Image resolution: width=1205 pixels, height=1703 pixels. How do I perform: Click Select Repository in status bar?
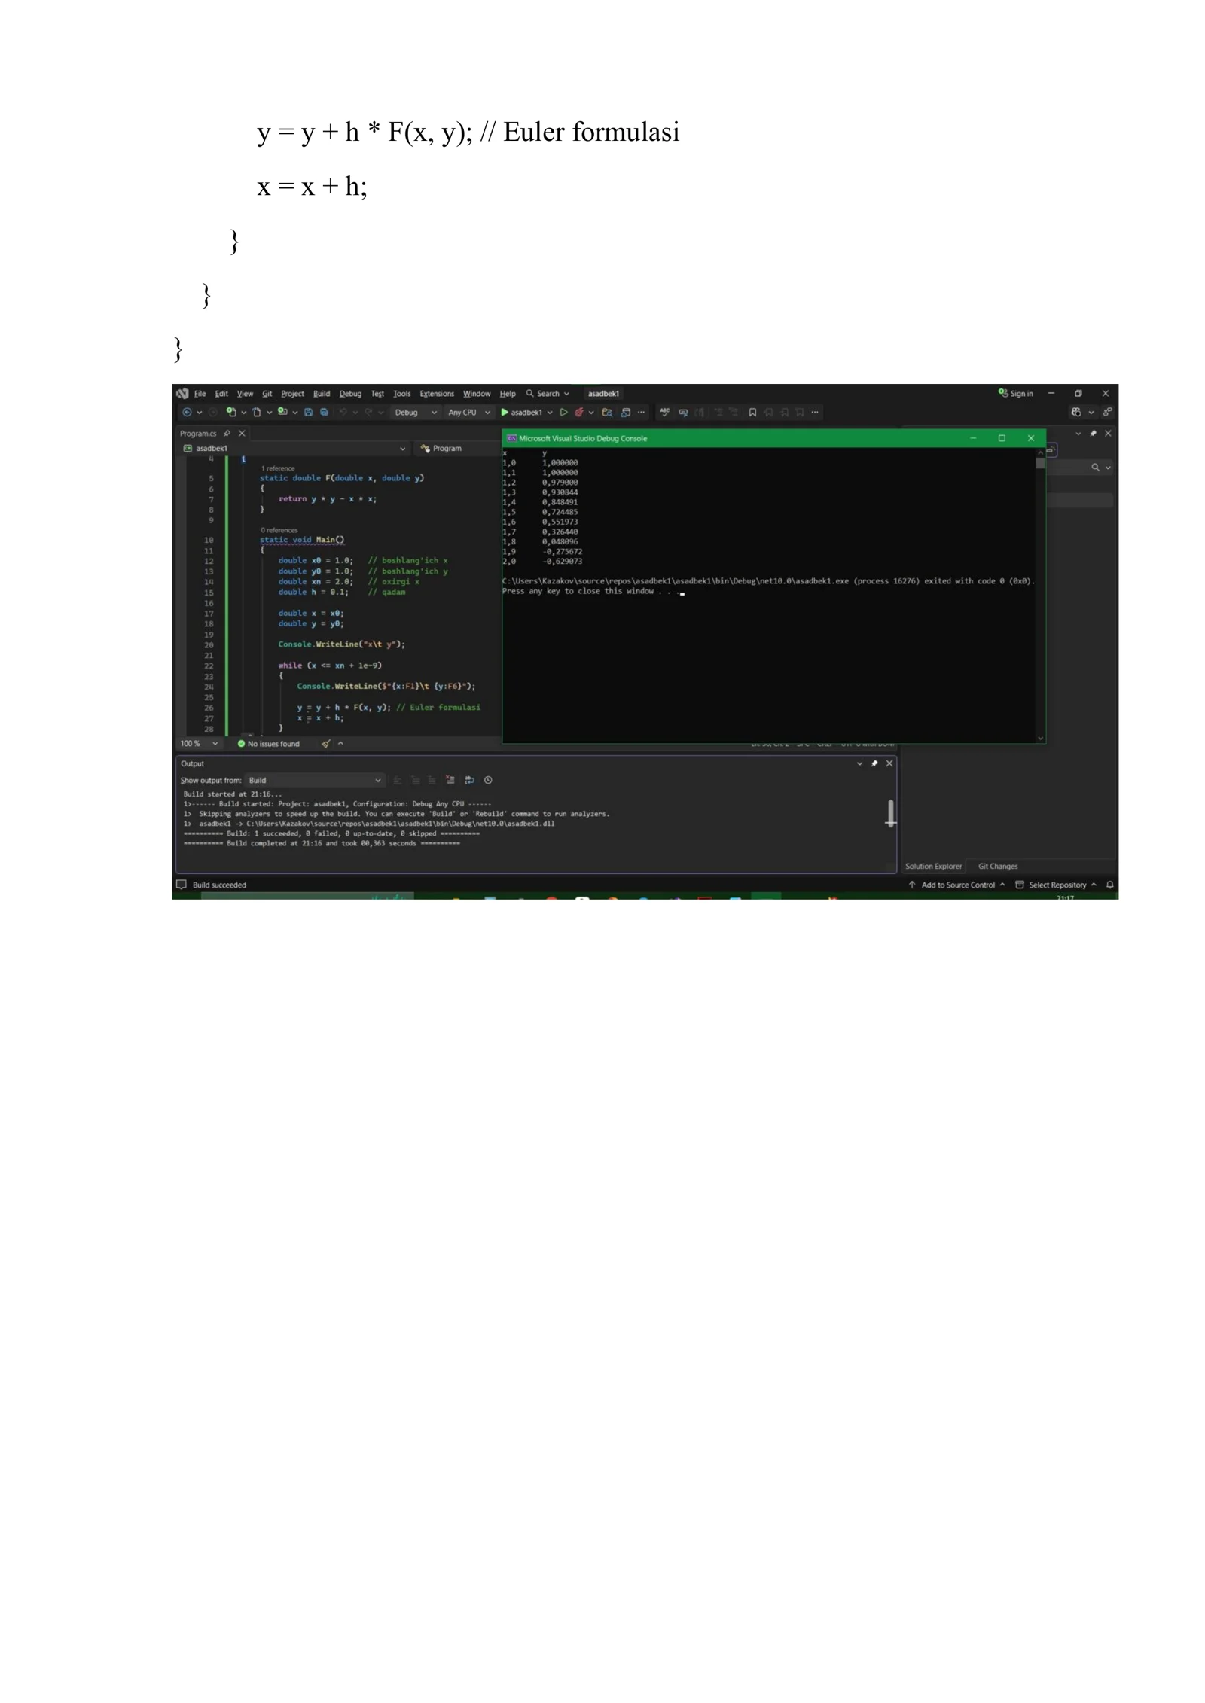pyautogui.click(x=1056, y=885)
